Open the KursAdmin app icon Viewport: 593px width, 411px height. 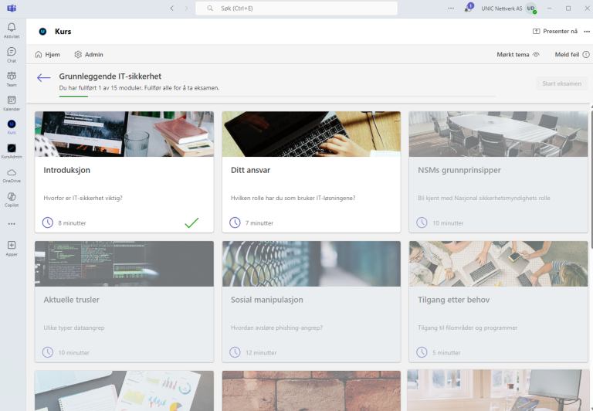pyautogui.click(x=12, y=151)
